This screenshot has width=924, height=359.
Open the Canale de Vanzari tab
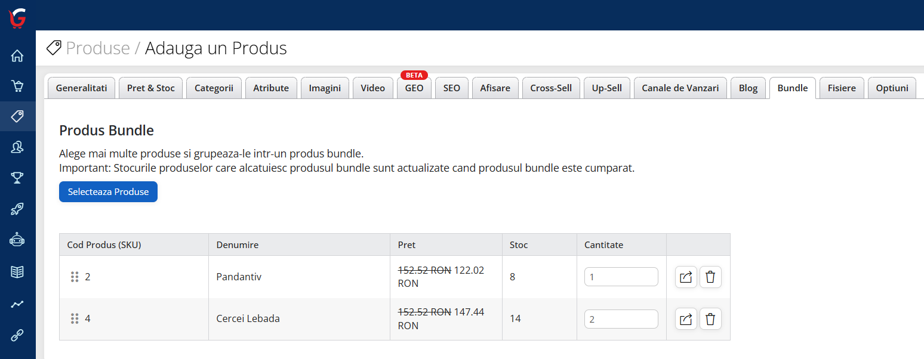pos(680,88)
